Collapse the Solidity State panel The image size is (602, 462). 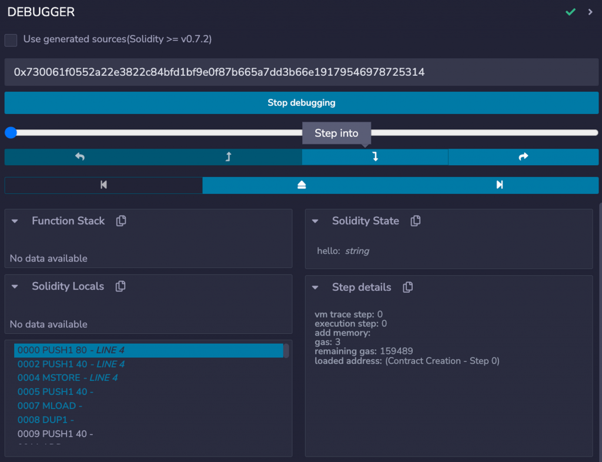click(x=315, y=221)
